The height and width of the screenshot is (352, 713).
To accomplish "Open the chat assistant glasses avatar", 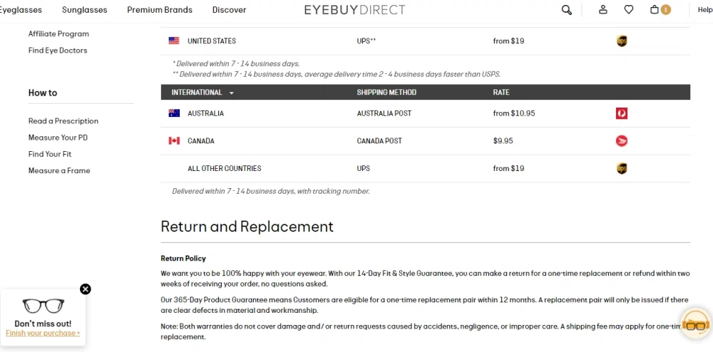I will [695, 325].
